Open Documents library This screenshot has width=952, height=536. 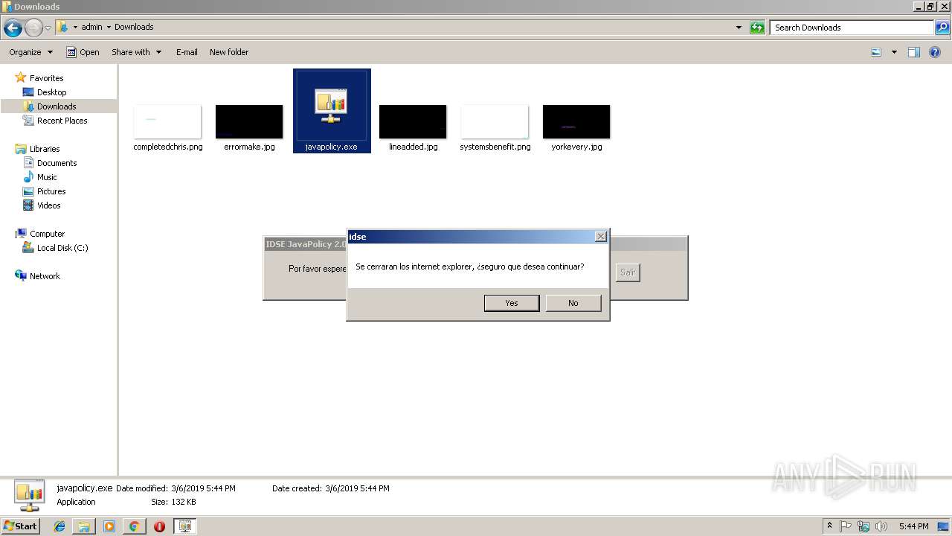tap(57, 163)
